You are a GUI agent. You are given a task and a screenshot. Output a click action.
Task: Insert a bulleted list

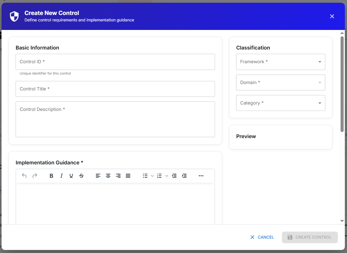click(x=145, y=176)
